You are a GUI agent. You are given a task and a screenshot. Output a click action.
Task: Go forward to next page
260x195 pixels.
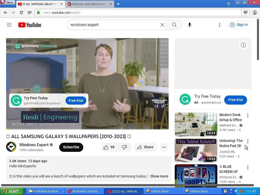pos(13,13)
